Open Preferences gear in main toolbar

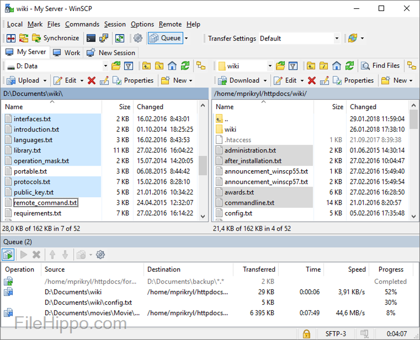[138, 38]
